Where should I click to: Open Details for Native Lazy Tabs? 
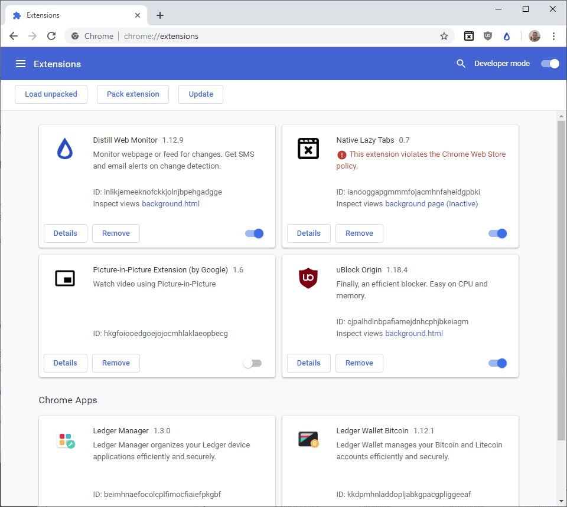pos(309,233)
